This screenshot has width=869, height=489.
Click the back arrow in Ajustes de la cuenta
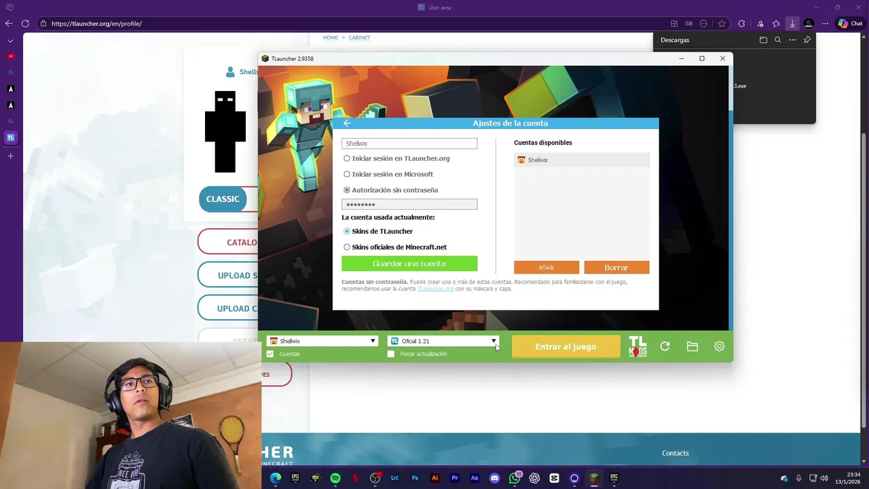(347, 123)
